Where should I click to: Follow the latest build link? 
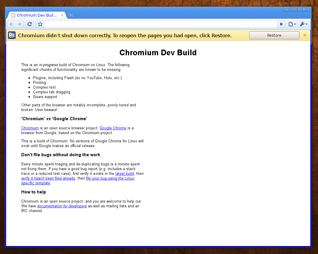(124, 174)
